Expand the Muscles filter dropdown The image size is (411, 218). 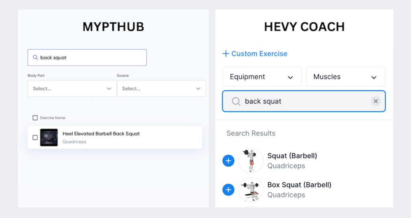(345, 77)
